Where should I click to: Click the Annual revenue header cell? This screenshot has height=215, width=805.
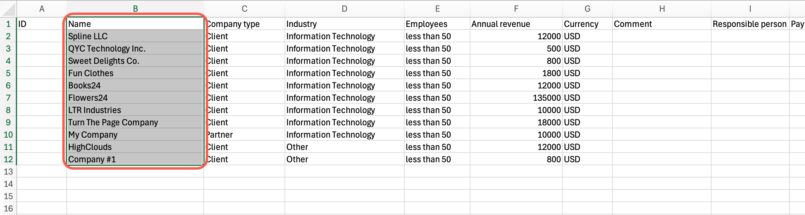point(516,24)
